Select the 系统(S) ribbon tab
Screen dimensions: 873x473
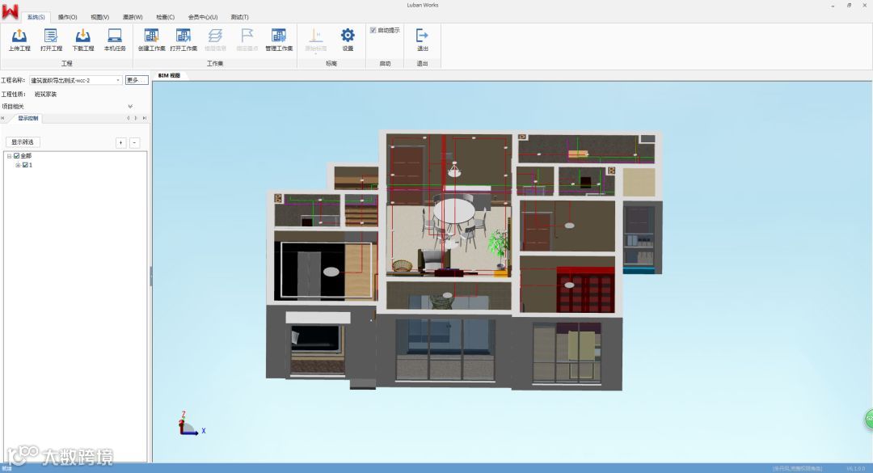tap(36, 17)
